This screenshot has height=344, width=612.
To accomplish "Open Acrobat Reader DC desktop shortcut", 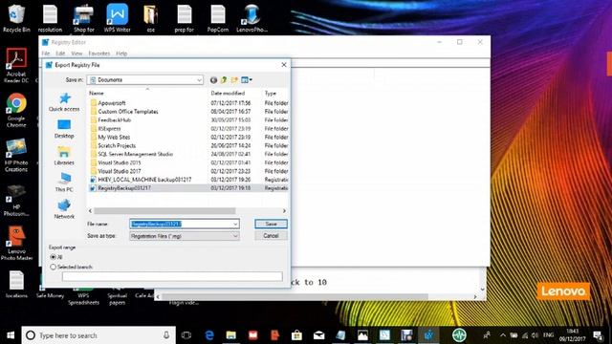I will [x=16, y=66].
